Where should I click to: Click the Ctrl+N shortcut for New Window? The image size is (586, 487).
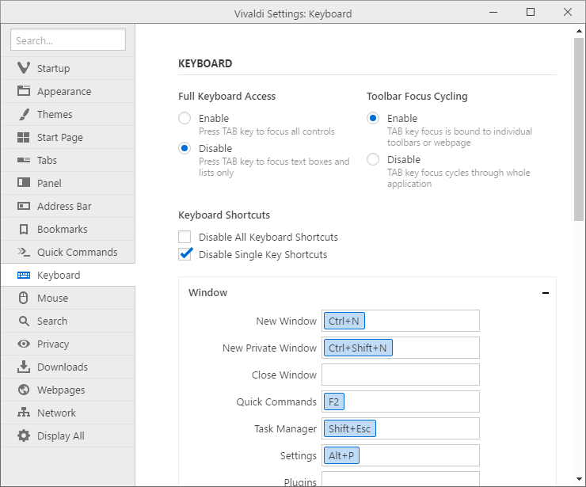(344, 321)
